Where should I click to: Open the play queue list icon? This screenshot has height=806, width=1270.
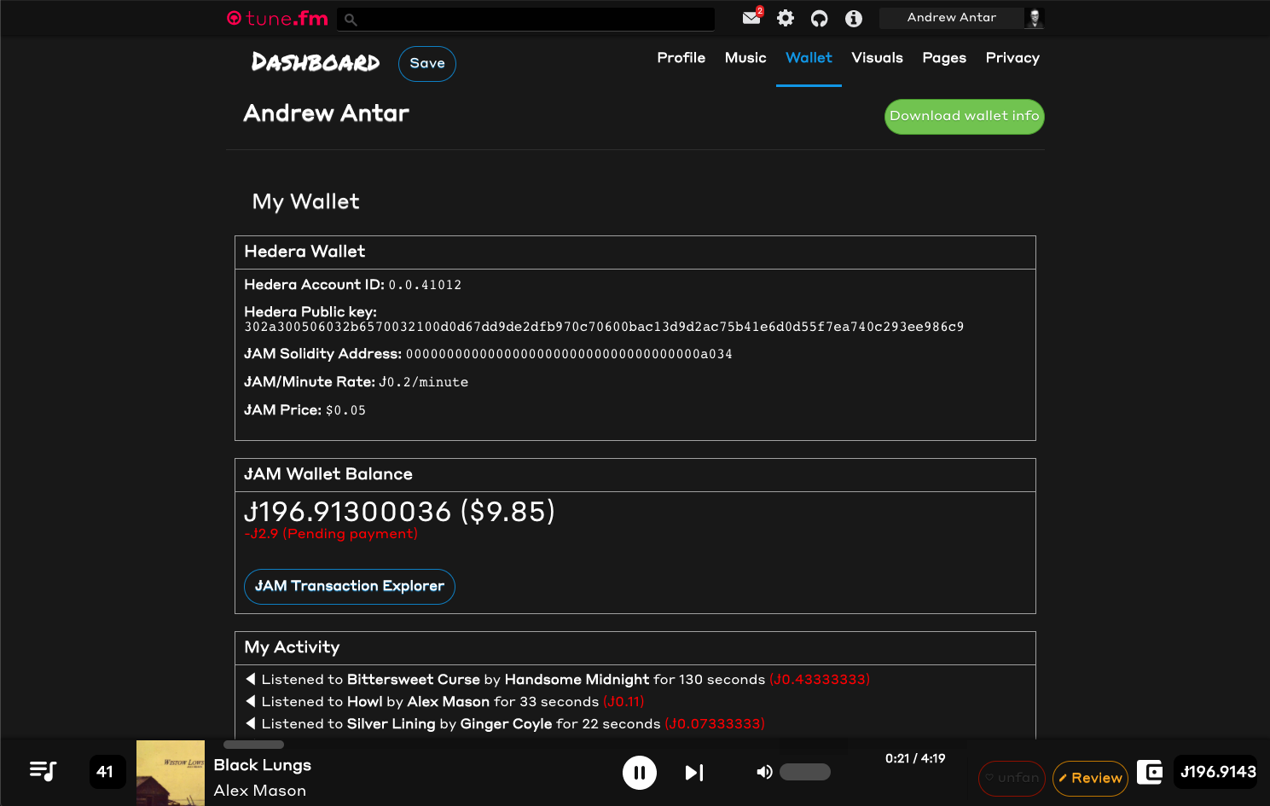click(42, 771)
